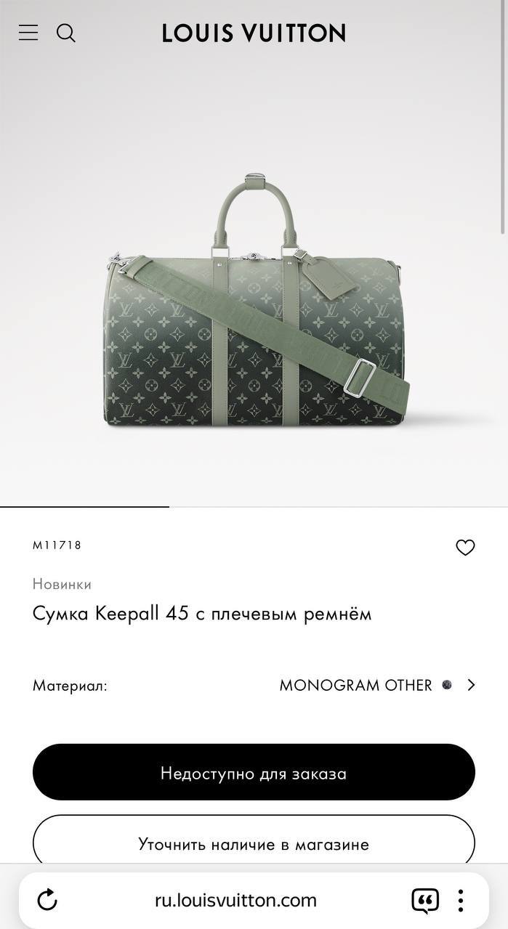Tap the search magnifier icon

click(66, 33)
